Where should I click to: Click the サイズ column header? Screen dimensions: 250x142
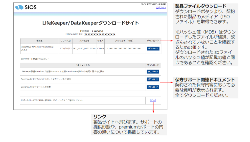coord(100,41)
